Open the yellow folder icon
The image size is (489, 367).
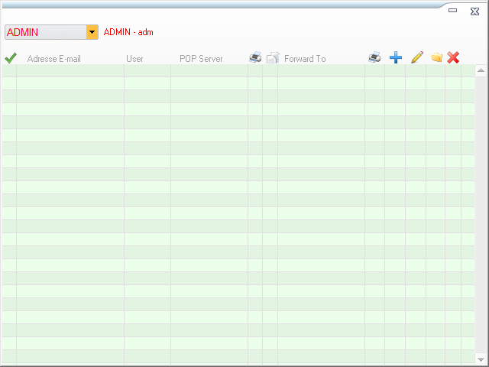[x=436, y=58]
